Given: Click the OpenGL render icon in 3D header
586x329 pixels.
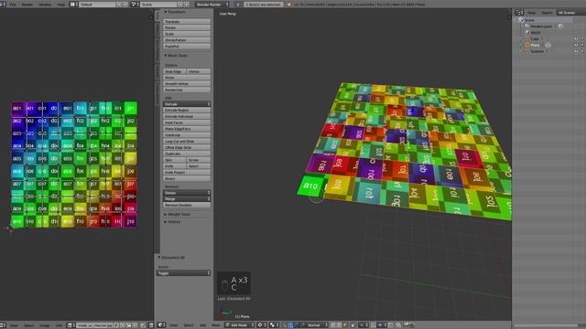Looking at the screenshot, I should coord(407,325).
